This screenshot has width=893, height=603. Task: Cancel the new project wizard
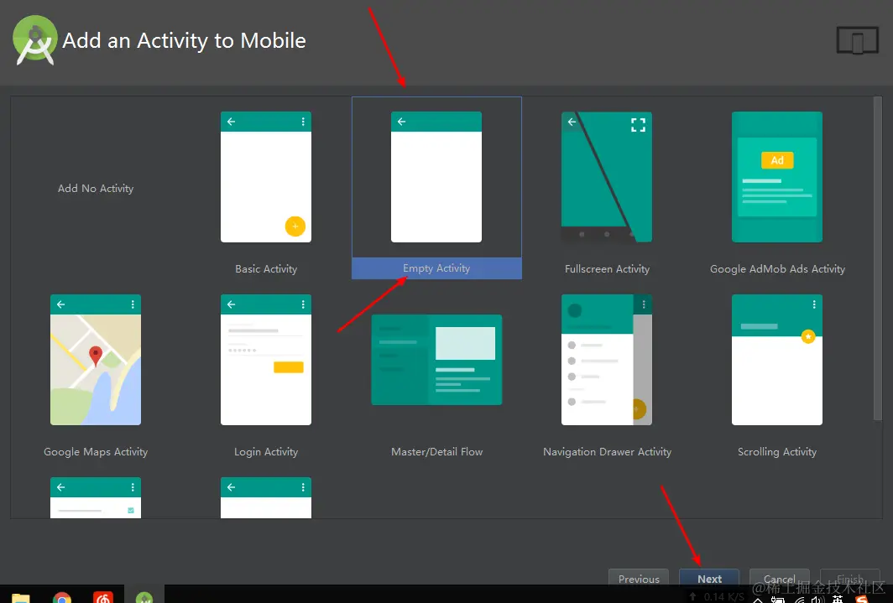click(x=779, y=578)
